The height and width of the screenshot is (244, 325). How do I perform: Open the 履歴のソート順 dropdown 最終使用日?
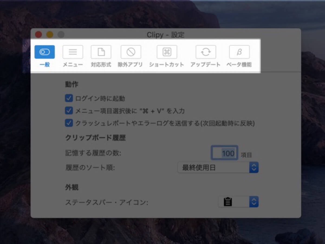click(218, 168)
